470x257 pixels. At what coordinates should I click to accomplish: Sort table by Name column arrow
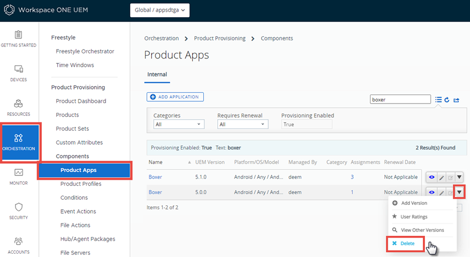coord(189,162)
